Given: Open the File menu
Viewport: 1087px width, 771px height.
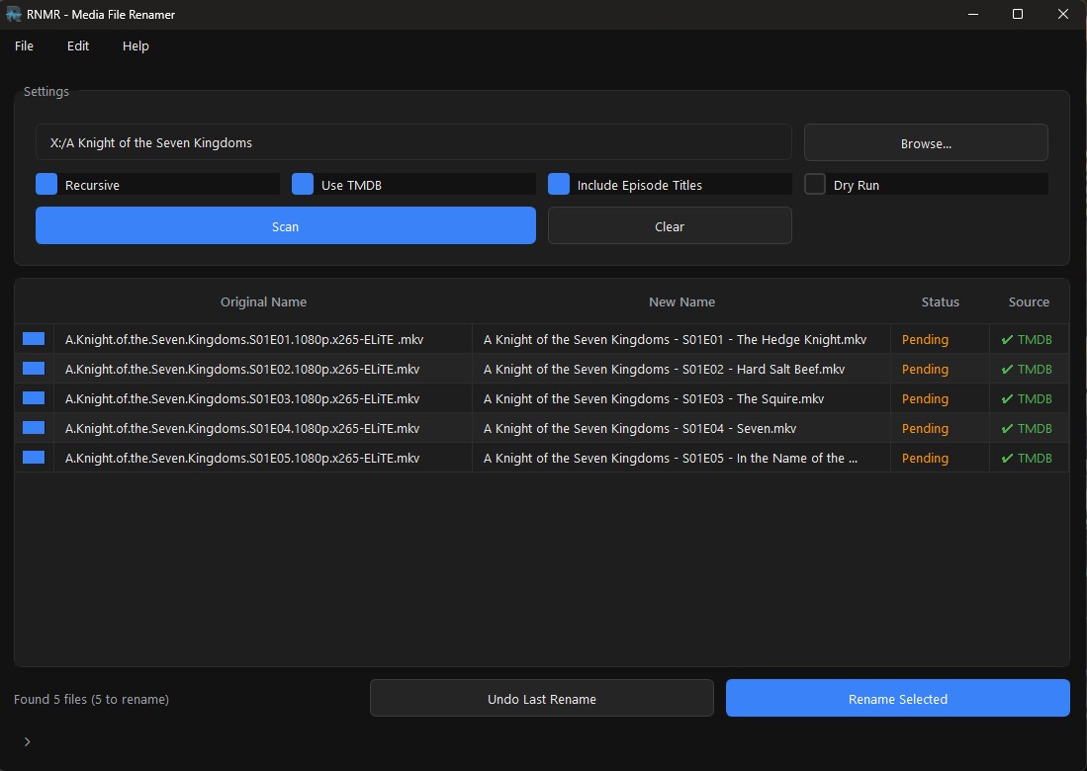Looking at the screenshot, I should pyautogui.click(x=23, y=45).
